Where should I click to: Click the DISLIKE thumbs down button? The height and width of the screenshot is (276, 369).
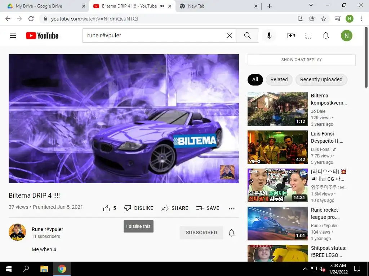pos(139,208)
